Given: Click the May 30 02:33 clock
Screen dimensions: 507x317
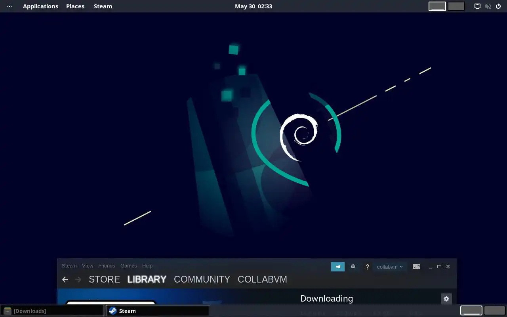Looking at the screenshot, I should pos(253,6).
